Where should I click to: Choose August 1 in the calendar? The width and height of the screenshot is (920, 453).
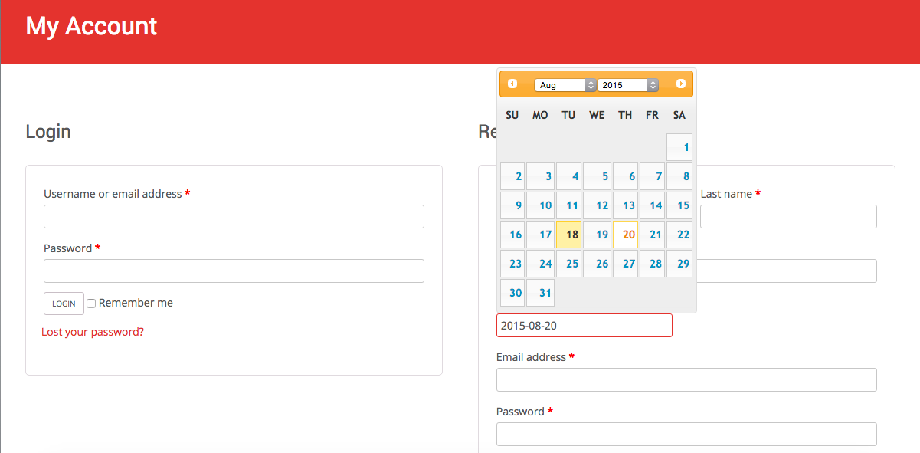(x=679, y=147)
